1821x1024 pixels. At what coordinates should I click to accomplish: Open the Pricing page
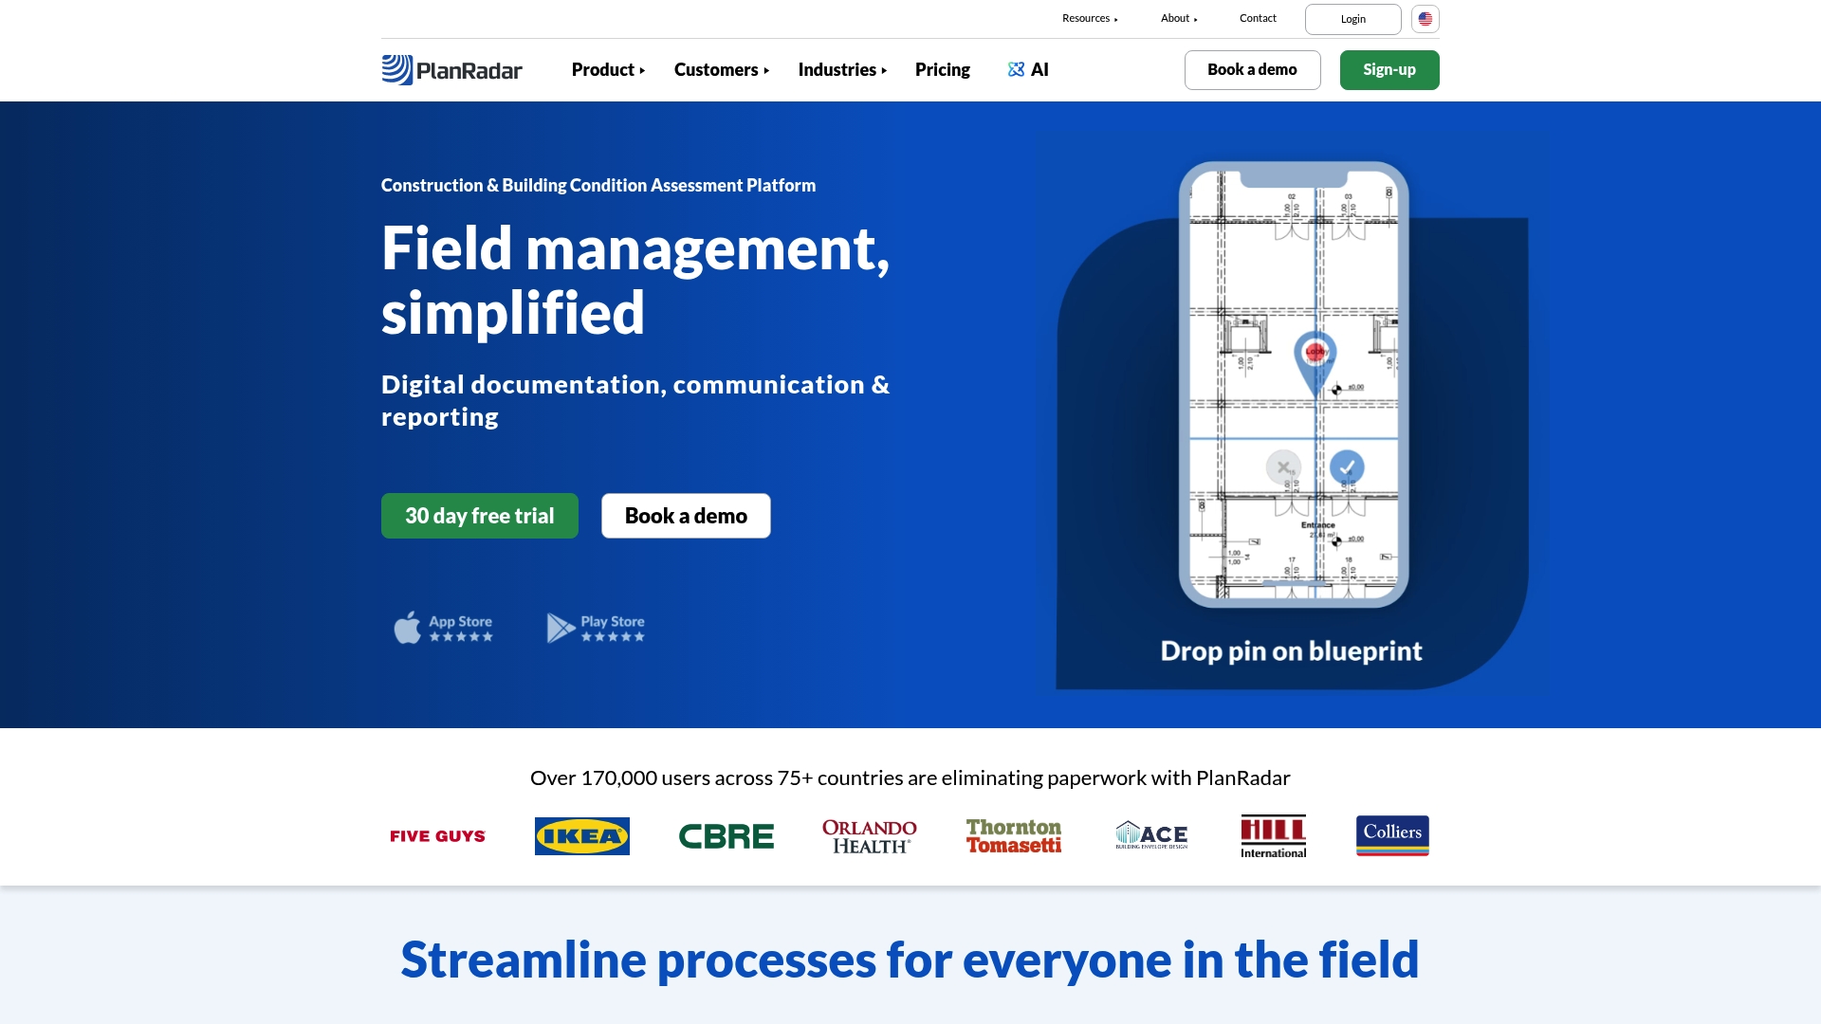click(942, 69)
